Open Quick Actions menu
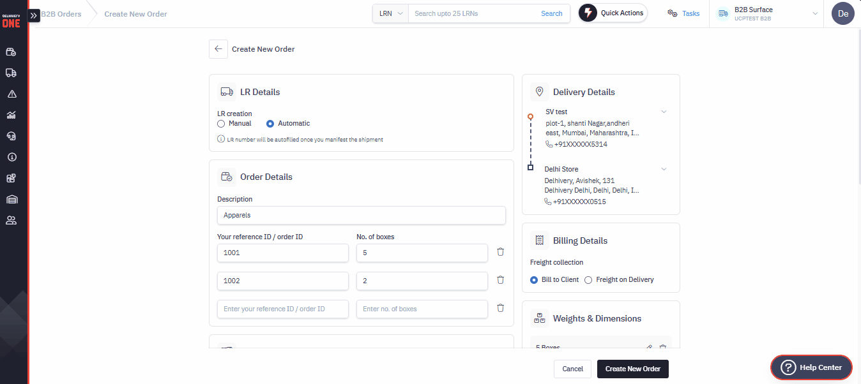 tap(613, 13)
